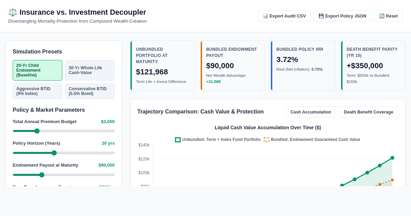Toggle Unbundled: Term + Index Fund legend

(218, 140)
